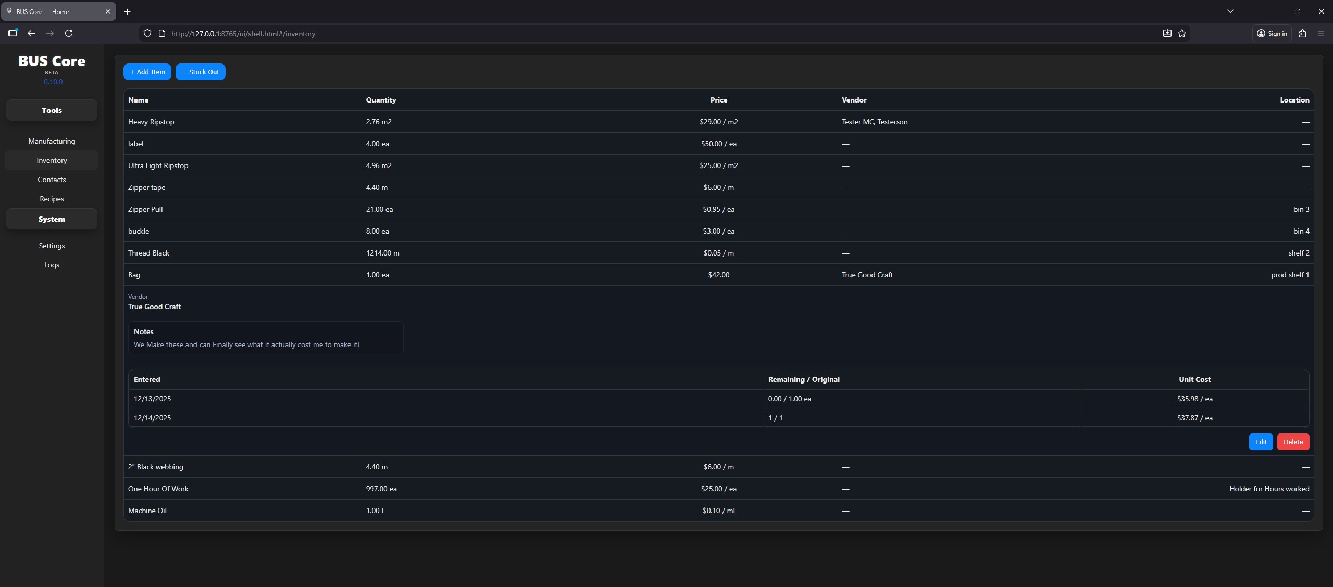Reload the current page
This screenshot has width=1333, height=587.
69,33
